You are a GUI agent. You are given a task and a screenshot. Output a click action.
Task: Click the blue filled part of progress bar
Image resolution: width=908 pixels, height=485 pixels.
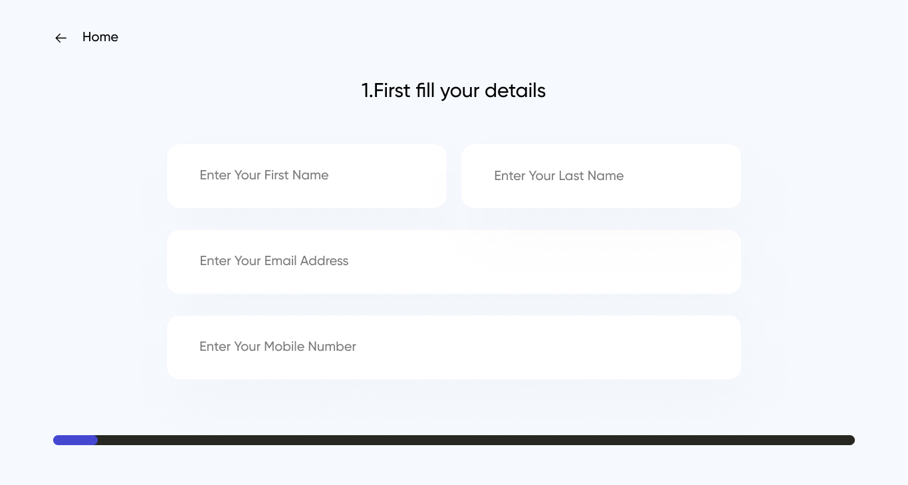tap(75, 440)
